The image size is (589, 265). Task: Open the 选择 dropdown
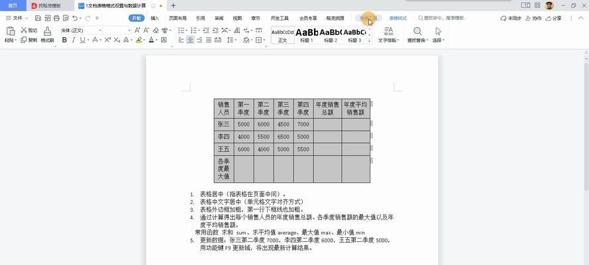tap(438, 34)
